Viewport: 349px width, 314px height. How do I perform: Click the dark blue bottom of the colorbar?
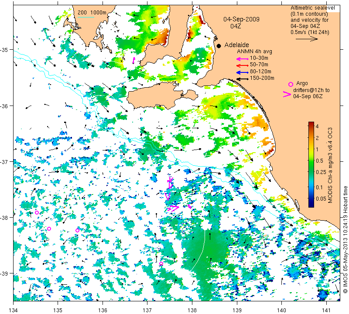311,205
